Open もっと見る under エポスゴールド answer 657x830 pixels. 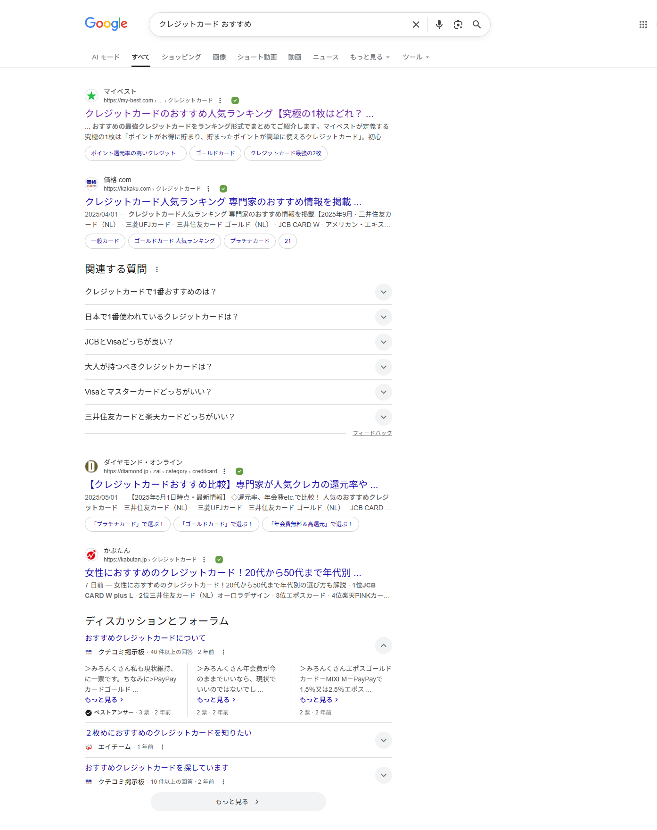(319, 700)
